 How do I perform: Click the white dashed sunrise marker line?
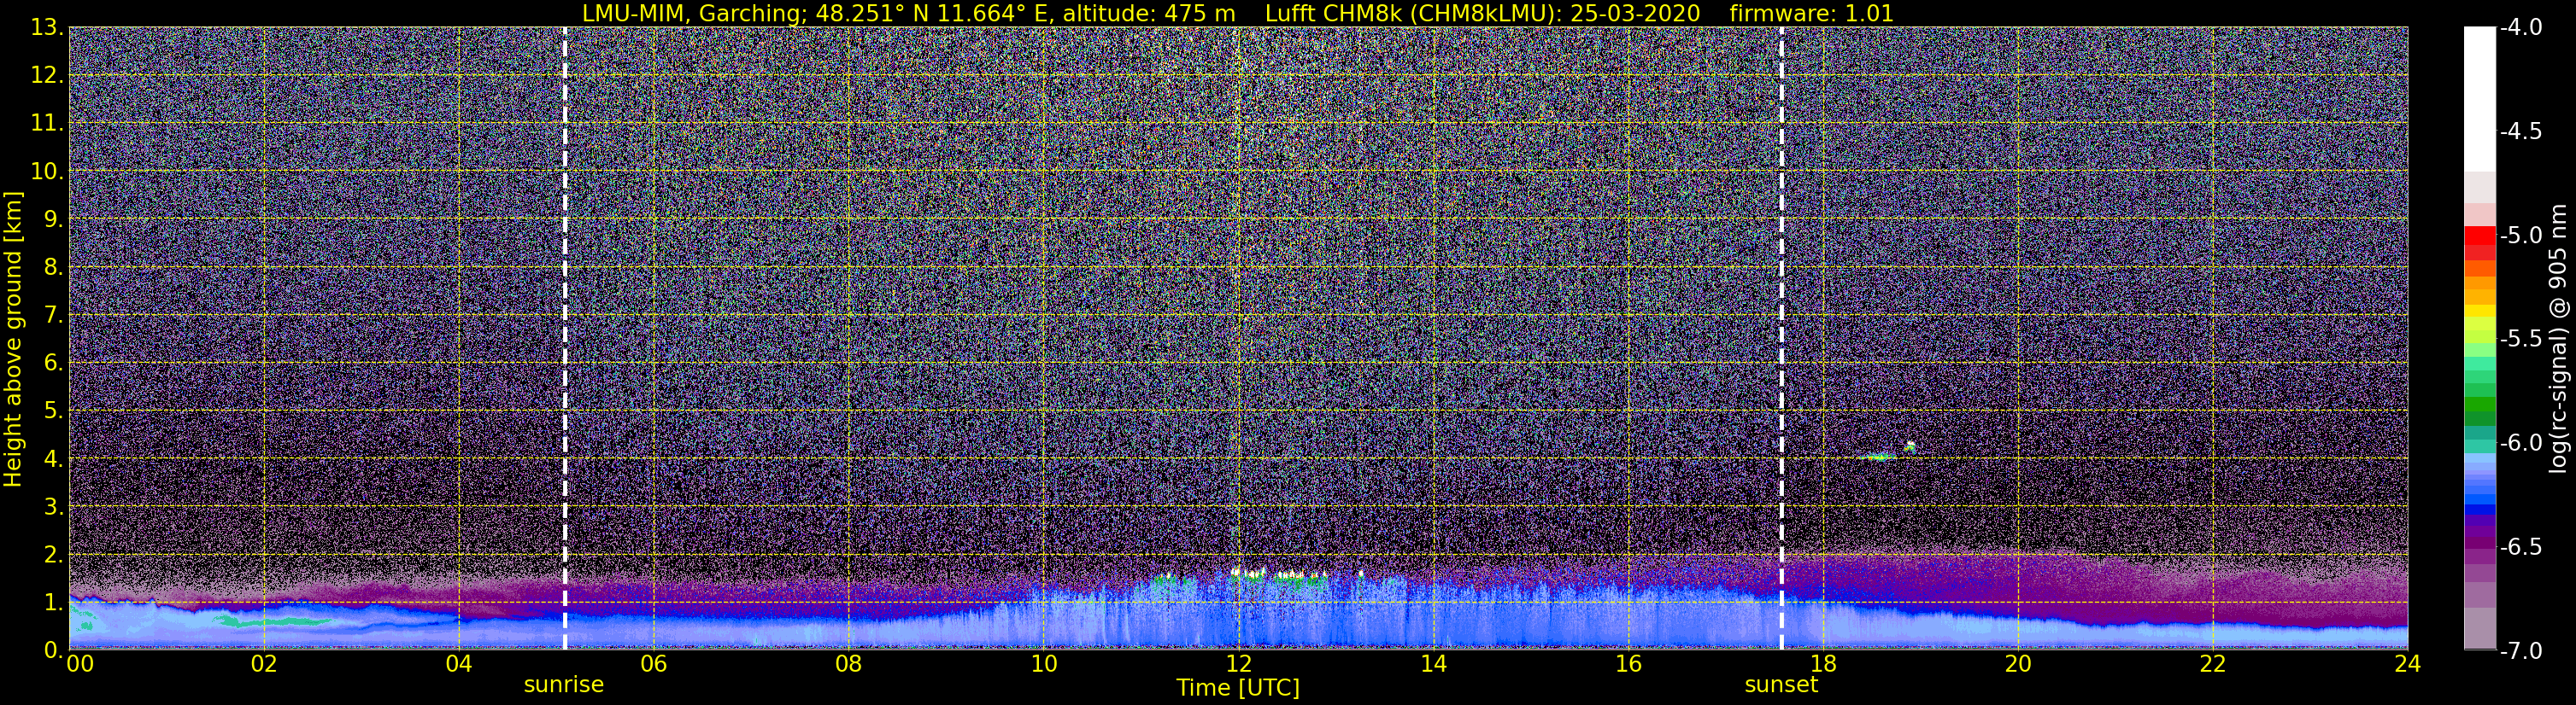[x=565, y=339]
